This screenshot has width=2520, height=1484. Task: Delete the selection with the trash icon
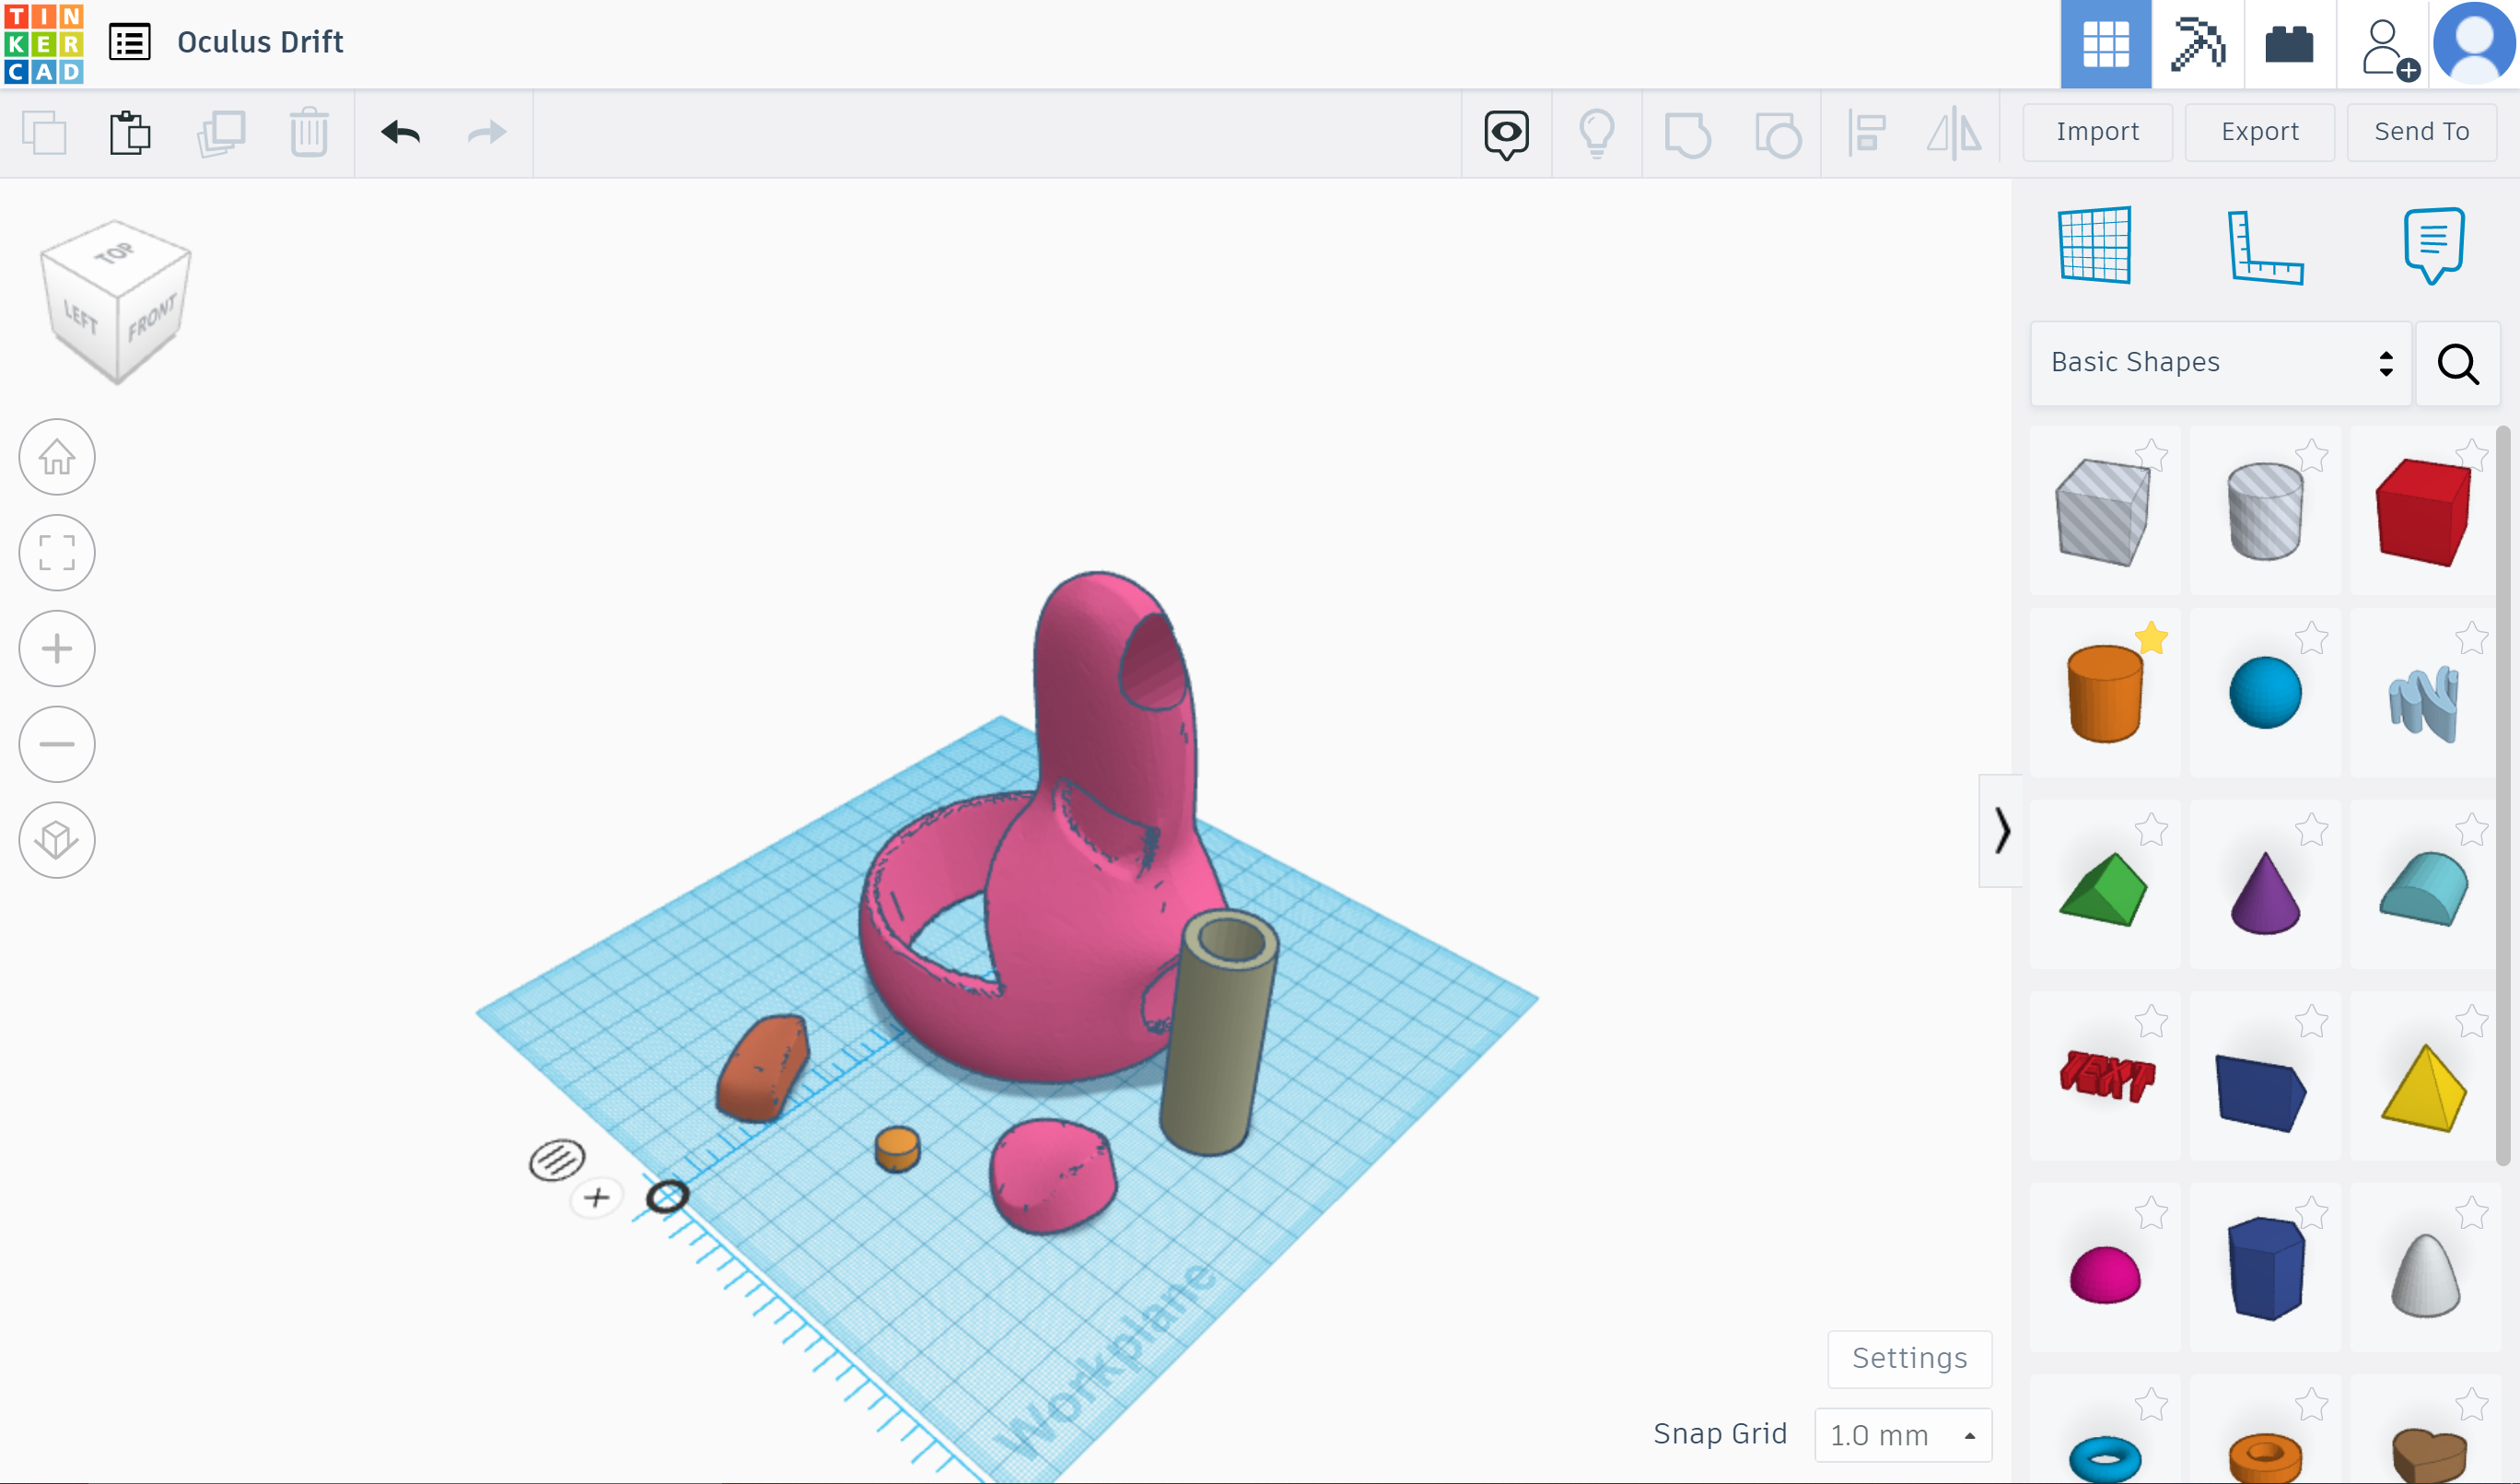(308, 131)
